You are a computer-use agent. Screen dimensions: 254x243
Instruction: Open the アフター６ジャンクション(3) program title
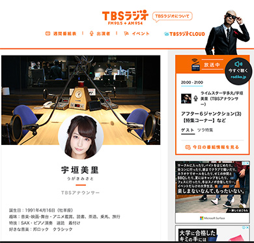point(211,117)
